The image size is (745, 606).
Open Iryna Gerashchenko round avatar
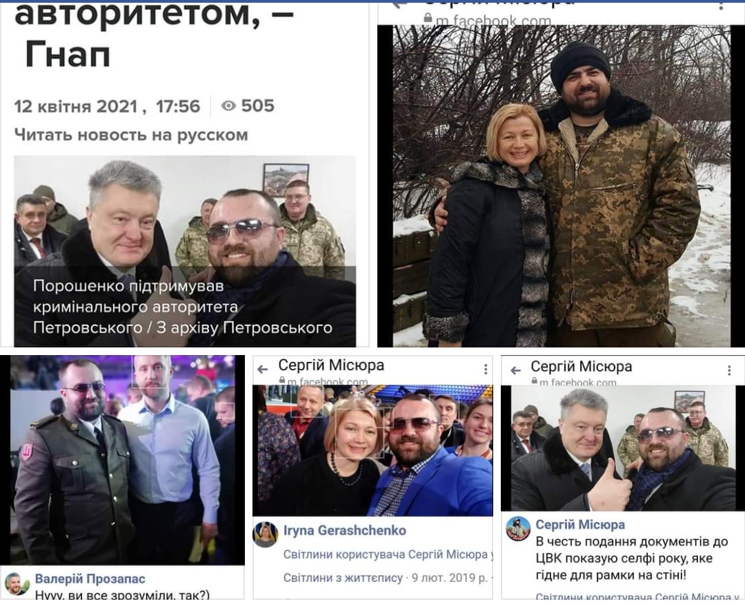pos(265,535)
